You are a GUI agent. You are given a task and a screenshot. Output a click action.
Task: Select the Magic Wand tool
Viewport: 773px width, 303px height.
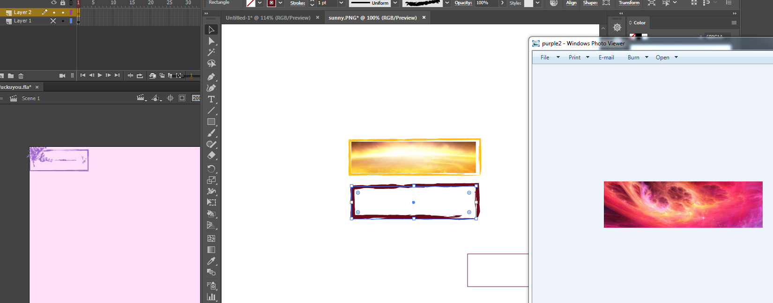click(x=211, y=52)
